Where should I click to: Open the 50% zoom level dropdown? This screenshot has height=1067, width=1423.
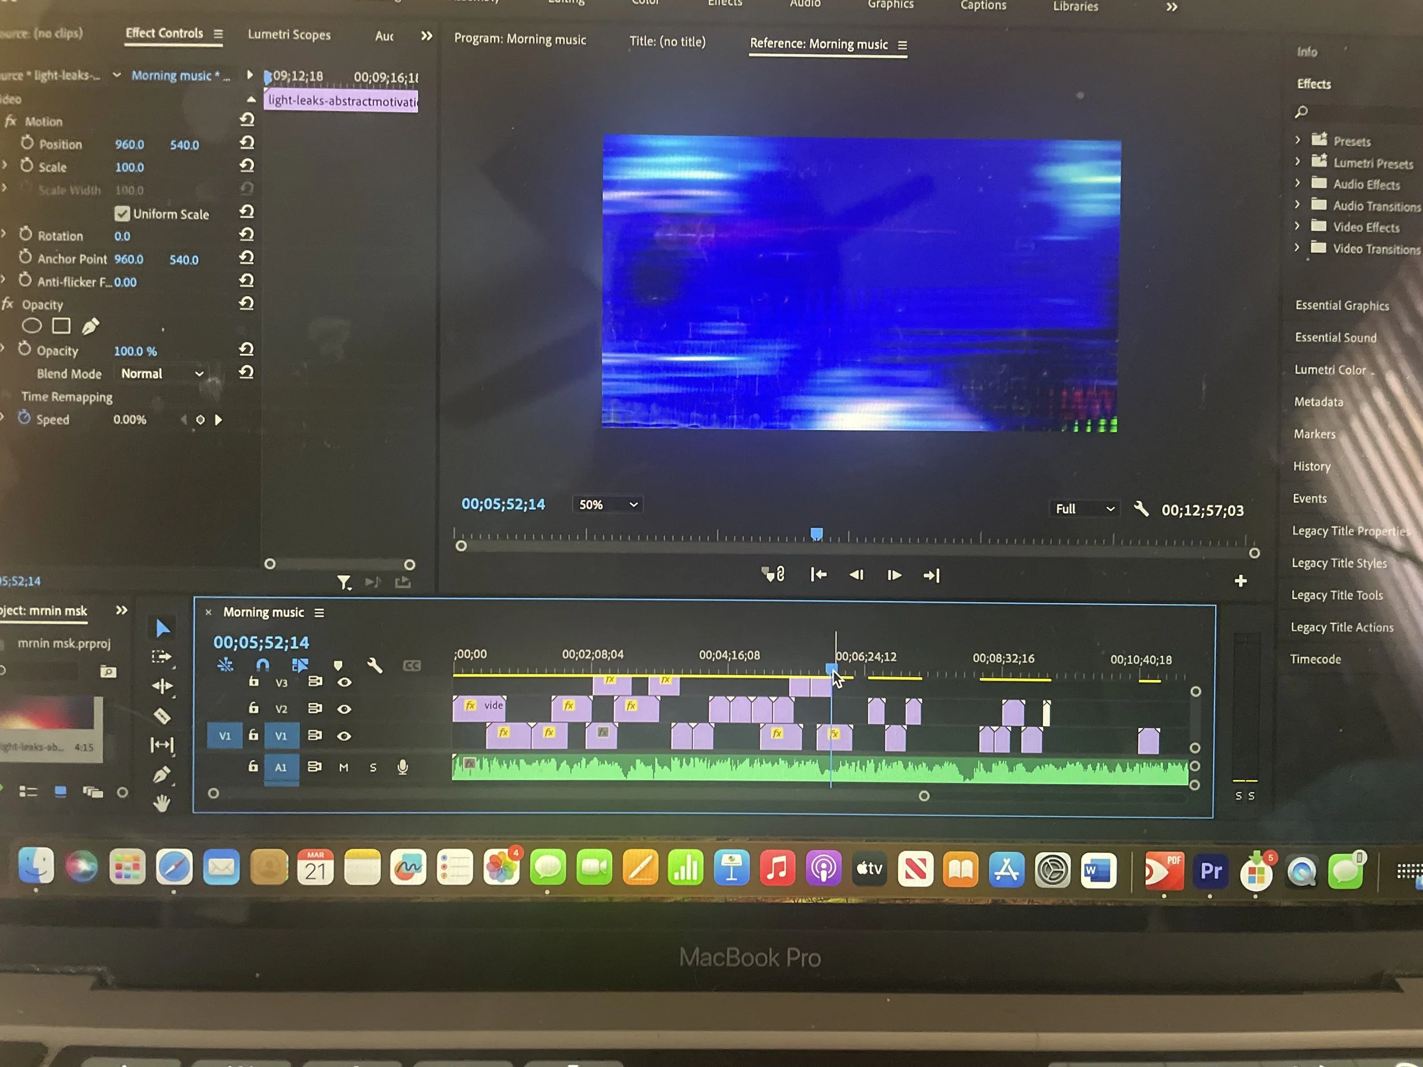[x=608, y=505]
